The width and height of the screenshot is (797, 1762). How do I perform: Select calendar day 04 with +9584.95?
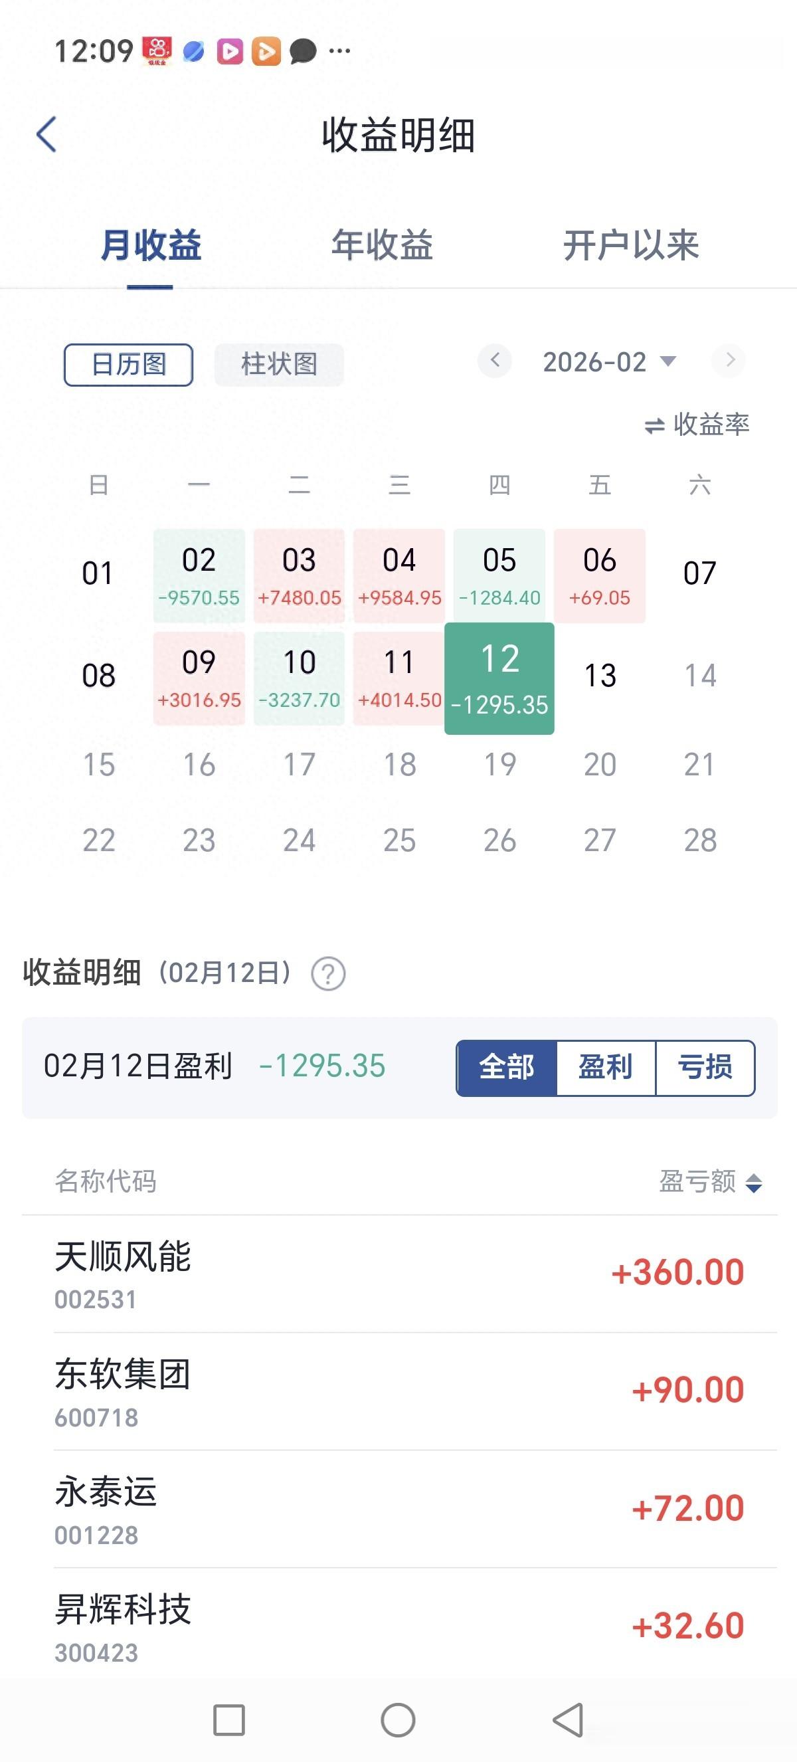point(399,575)
